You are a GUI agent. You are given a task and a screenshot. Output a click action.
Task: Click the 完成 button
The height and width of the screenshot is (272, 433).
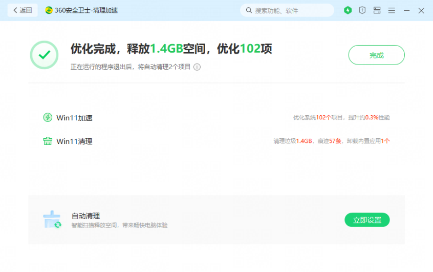376,55
